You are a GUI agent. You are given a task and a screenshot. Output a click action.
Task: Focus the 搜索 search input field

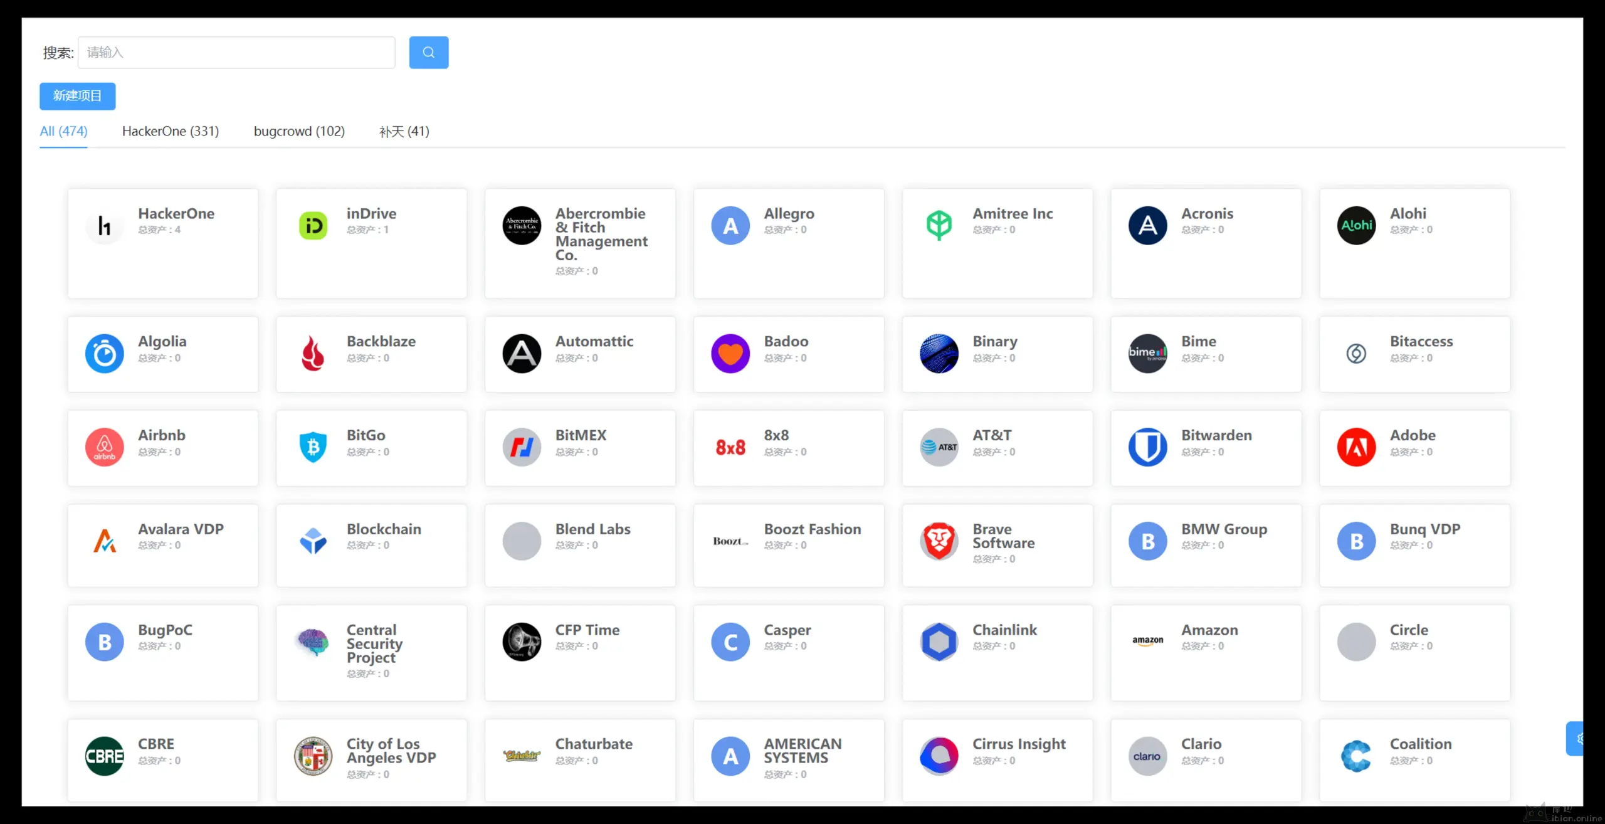236,53
